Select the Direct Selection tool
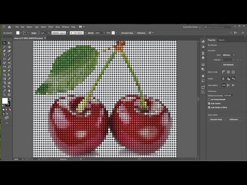The image size is (247, 185). pyautogui.click(x=9, y=43)
